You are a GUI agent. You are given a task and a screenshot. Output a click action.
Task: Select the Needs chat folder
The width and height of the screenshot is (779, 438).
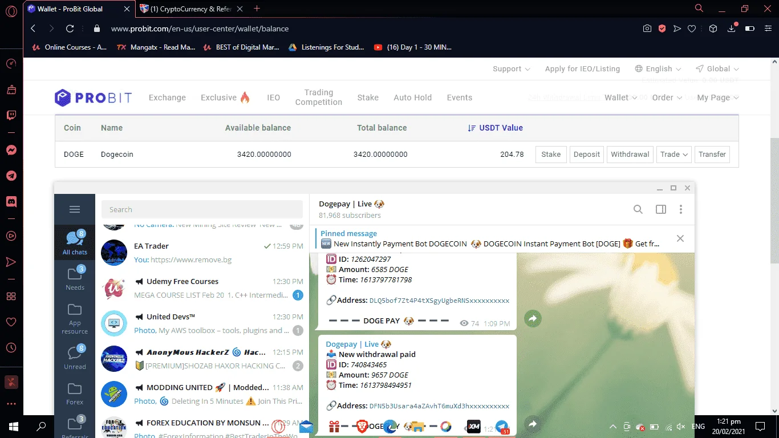[75, 278]
